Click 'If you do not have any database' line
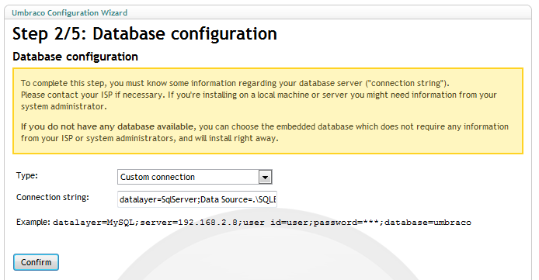Screen dimensions: 539x280 click(265, 126)
